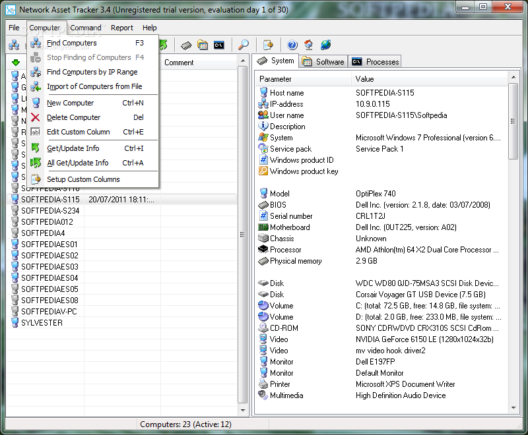Select computer SOFTPEDIA4
The height and width of the screenshot is (435, 528).
pos(43,233)
